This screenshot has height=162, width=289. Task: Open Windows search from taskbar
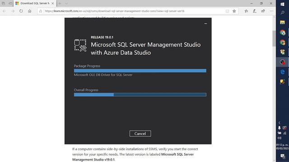coord(282,13)
